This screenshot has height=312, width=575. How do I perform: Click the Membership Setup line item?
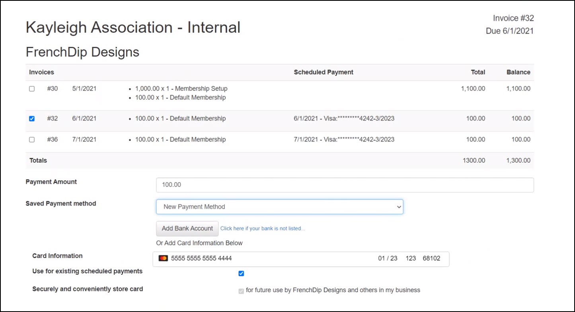click(x=181, y=89)
